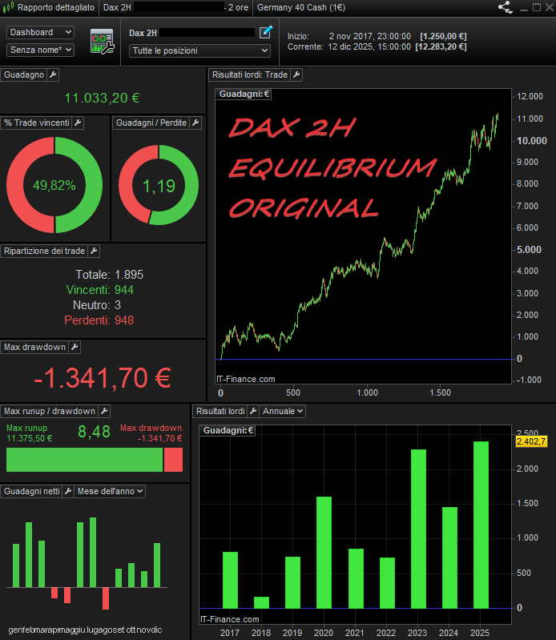Expand the Senza nome* dropdown

point(40,50)
